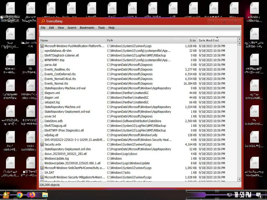Click the icon of WPNPRMRY.tmp
This screenshot has height=200, width=267.
[42, 60]
